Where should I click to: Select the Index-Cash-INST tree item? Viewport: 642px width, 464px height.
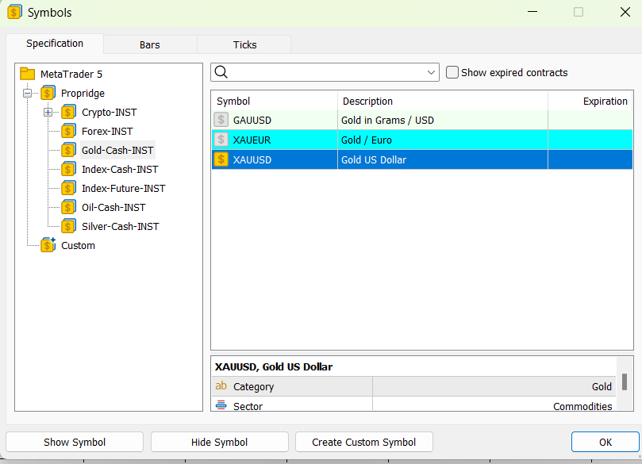120,169
